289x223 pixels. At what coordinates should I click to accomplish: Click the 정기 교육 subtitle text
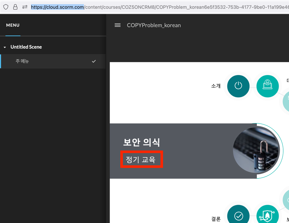141,159
